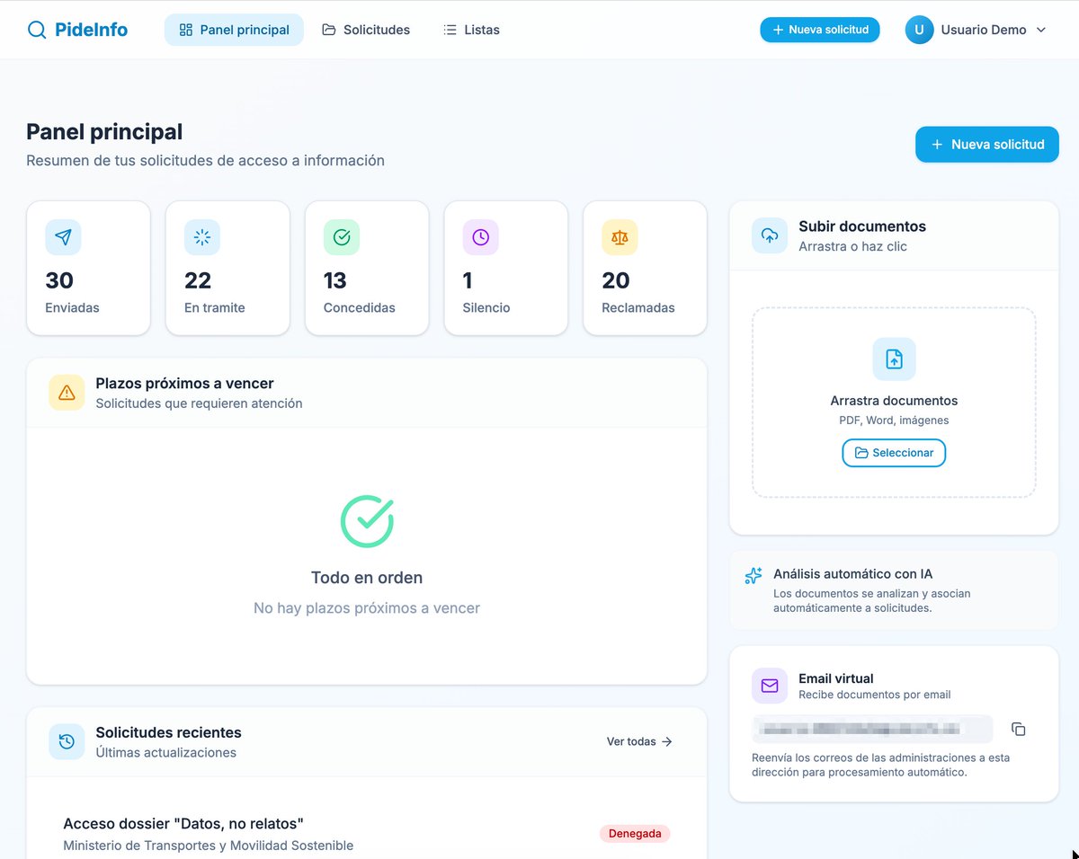
Task: Click the Email virtual heading
Action: [836, 678]
